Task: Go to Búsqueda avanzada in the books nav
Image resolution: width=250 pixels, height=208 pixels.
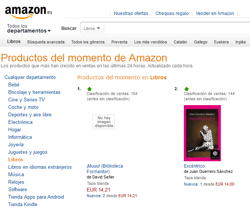Action: tap(46, 42)
